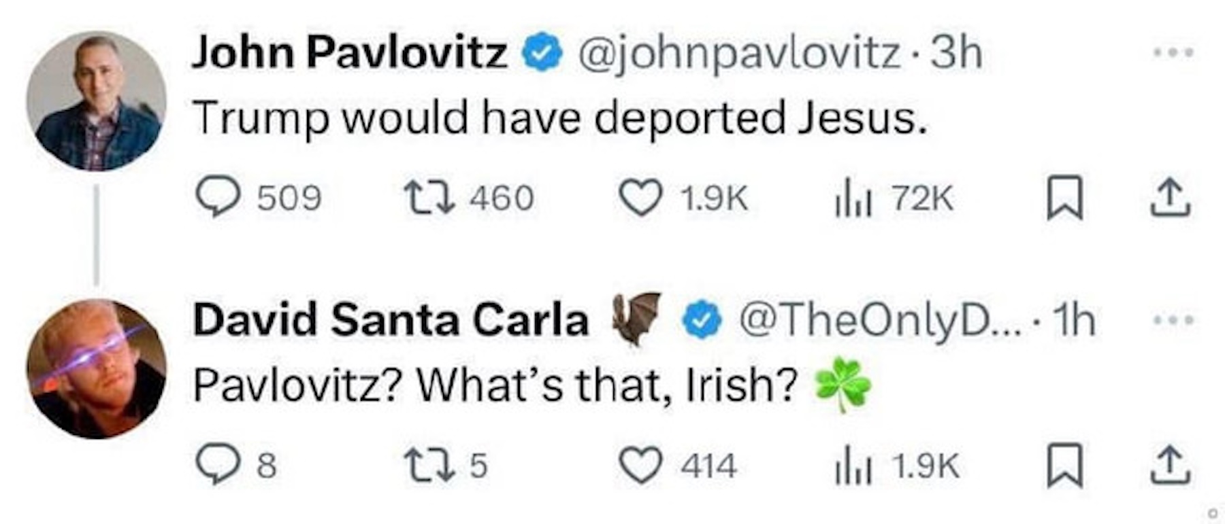Open the John Pavlovitz display name
Image resolution: width=1225 pixels, height=524 pixels.
pos(349,52)
